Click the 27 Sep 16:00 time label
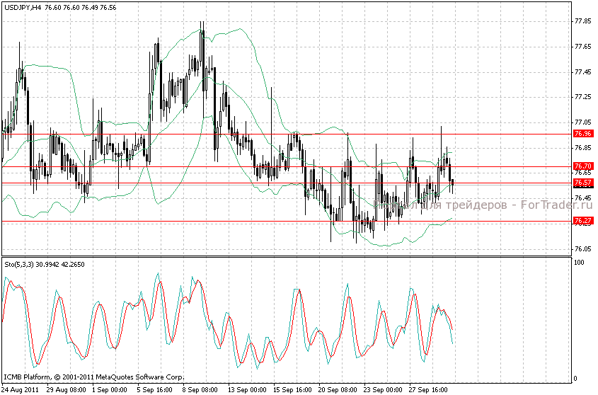This screenshot has width=598, height=395. (429, 389)
